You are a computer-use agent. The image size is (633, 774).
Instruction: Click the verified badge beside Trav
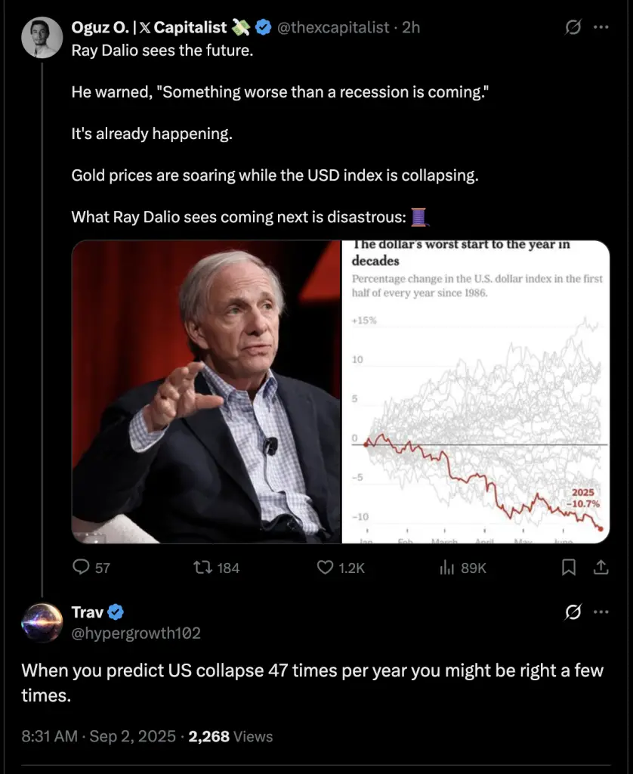(x=116, y=612)
